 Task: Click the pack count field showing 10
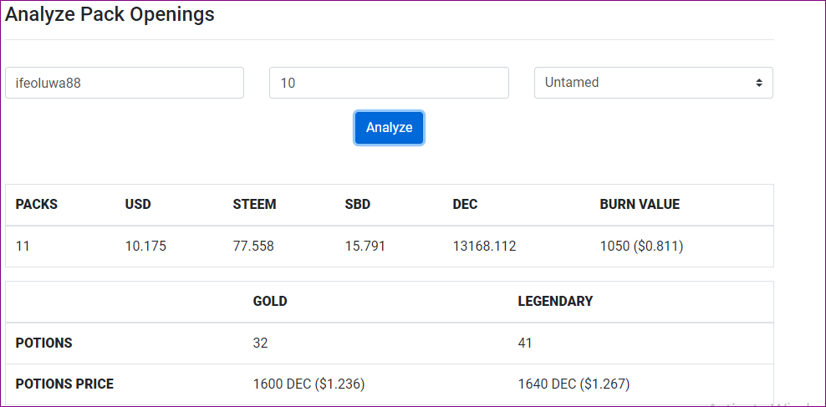click(389, 83)
